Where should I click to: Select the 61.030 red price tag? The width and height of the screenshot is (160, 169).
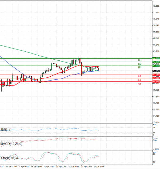pyautogui.click(x=156, y=78)
